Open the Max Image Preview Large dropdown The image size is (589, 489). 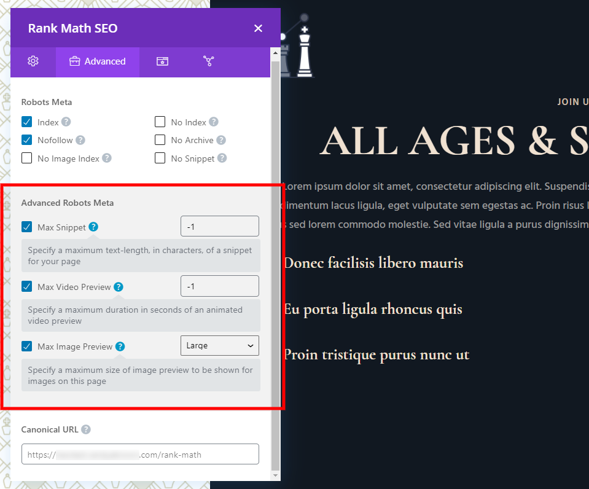220,345
